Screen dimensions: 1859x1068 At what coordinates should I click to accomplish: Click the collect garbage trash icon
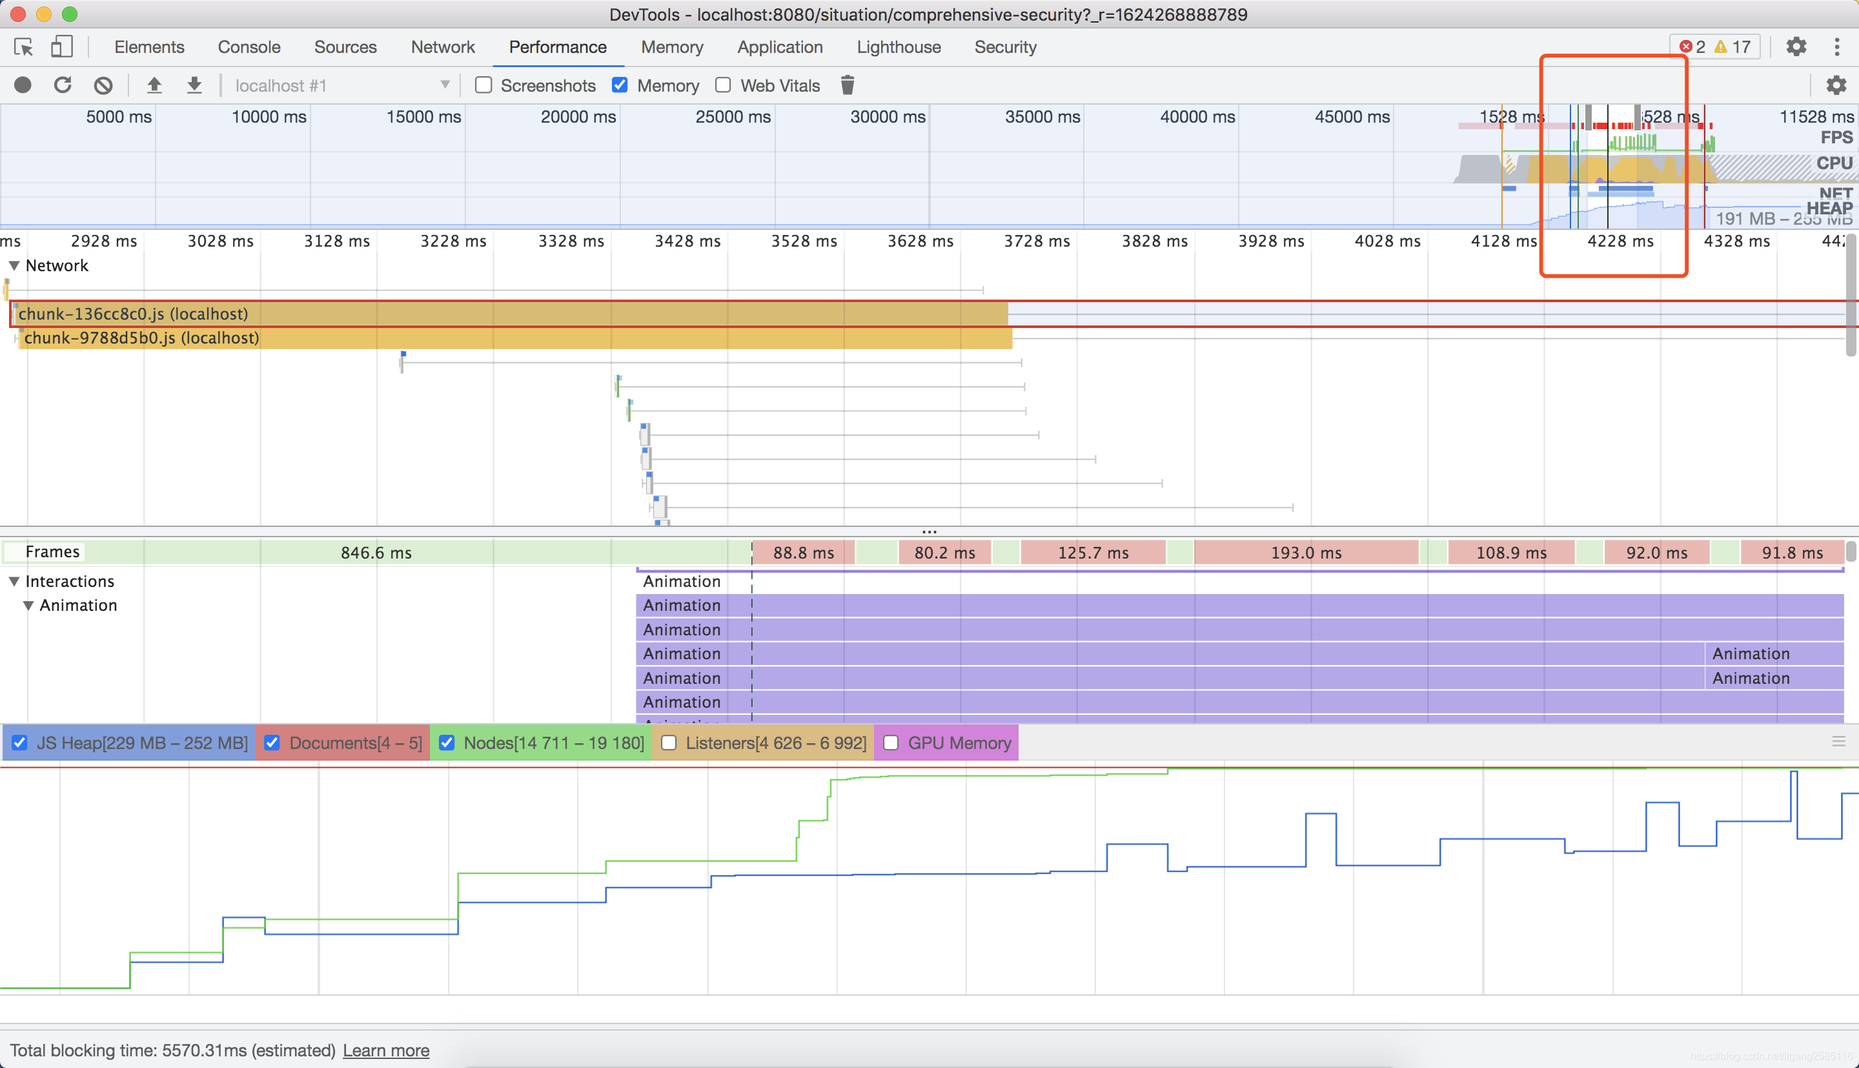coord(848,85)
